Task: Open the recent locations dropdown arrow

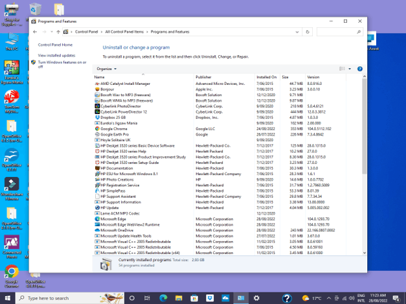Action: coord(52,32)
